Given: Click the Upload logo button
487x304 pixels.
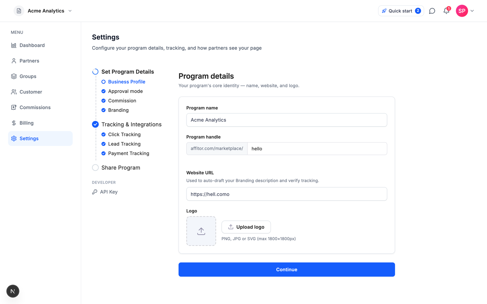Looking at the screenshot, I should pos(246,227).
